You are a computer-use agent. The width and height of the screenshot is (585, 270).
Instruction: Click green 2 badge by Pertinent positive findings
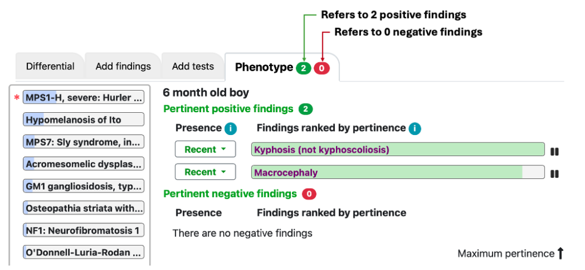tap(306, 109)
